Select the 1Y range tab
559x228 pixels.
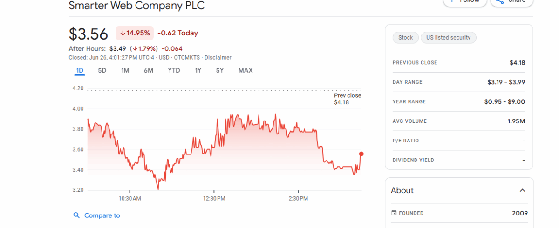(x=198, y=71)
